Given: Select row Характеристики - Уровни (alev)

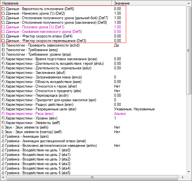Looking at the screenshot, I should [93, 118].
